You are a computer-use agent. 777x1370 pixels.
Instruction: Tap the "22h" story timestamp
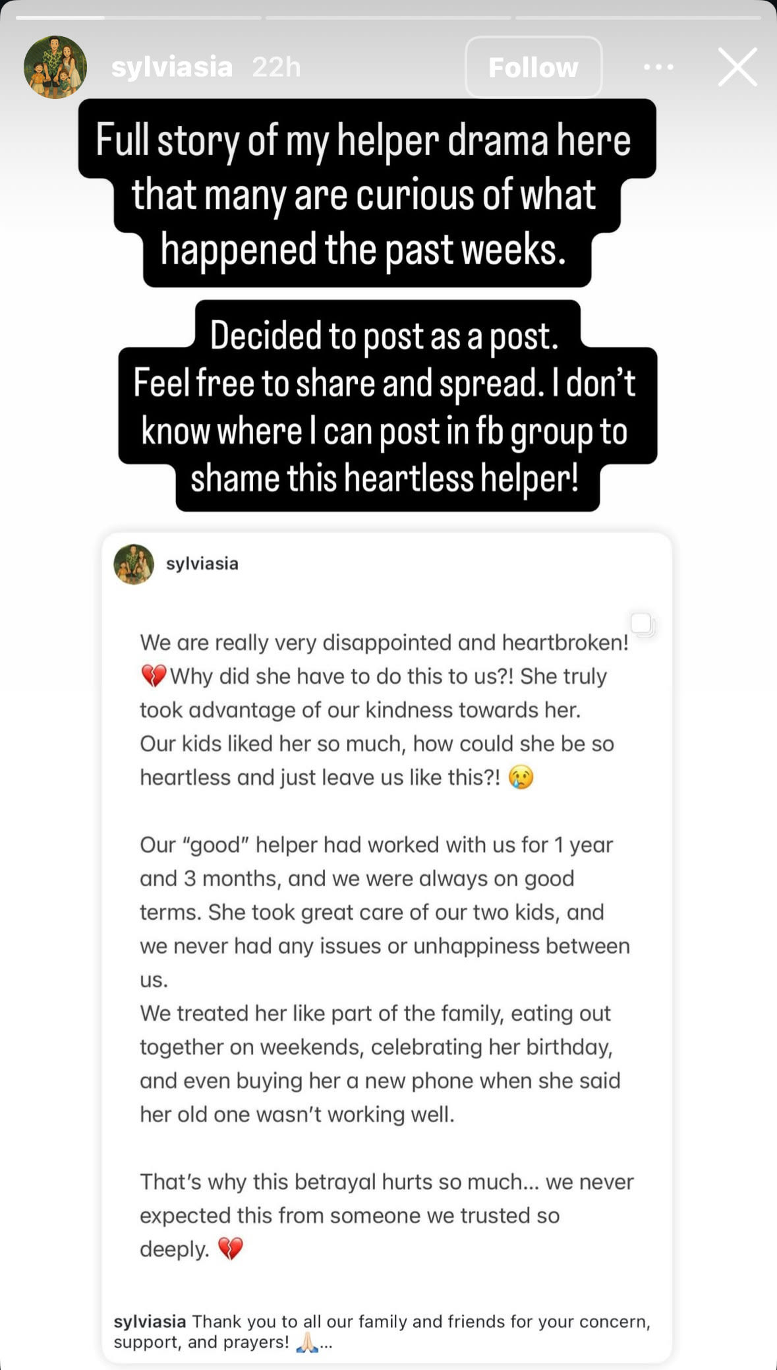(x=276, y=67)
